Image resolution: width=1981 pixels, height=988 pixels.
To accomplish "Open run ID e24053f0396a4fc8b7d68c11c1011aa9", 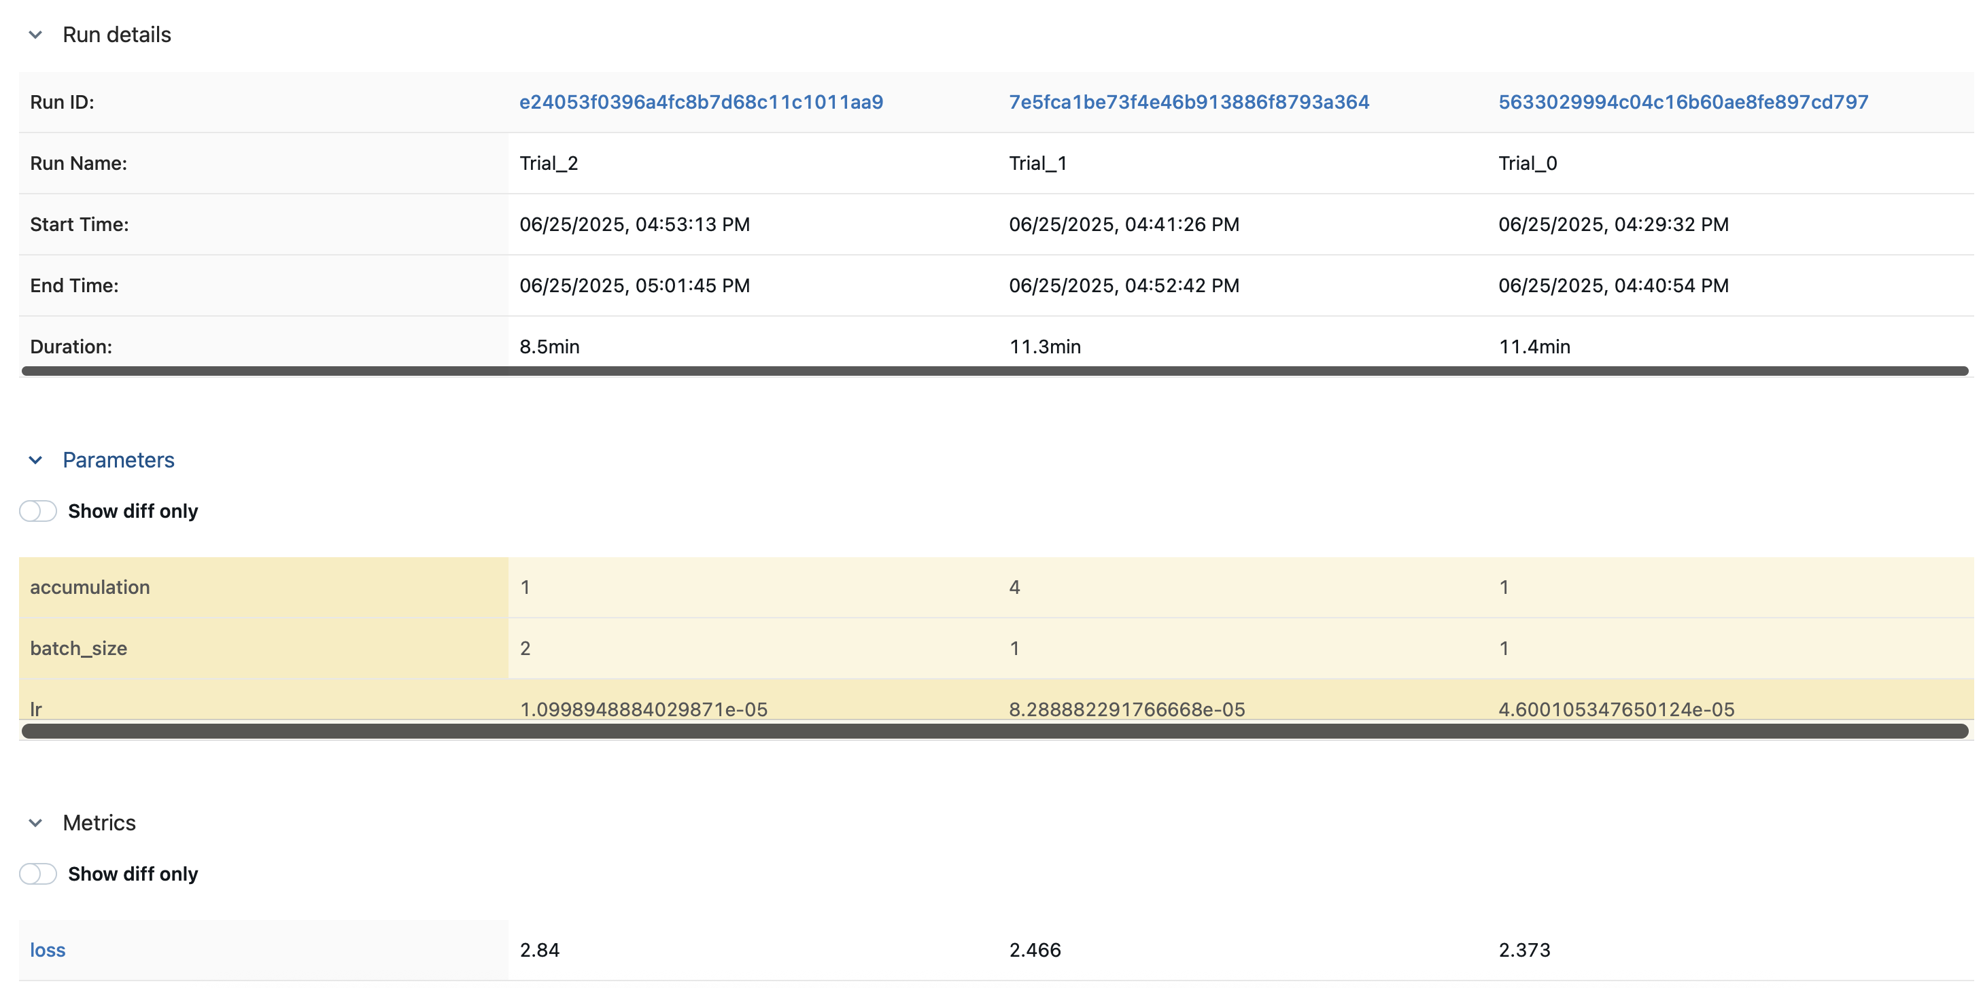I will [701, 102].
